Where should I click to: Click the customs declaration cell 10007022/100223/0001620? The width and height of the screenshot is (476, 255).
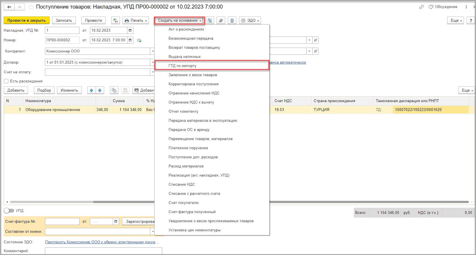430,110
